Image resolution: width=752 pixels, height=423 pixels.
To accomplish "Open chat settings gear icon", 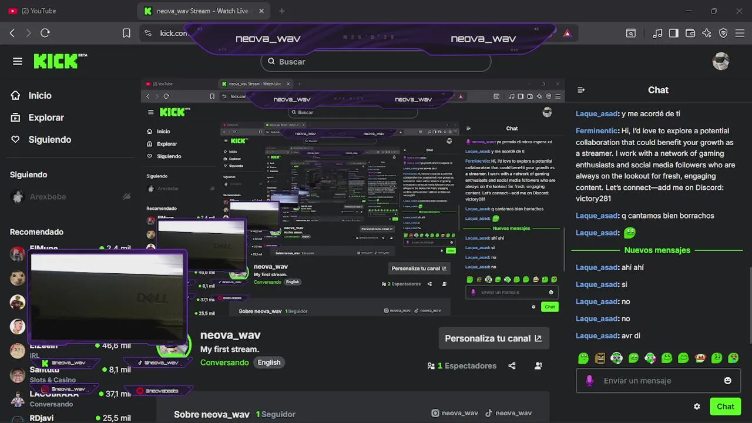I will [x=697, y=407].
